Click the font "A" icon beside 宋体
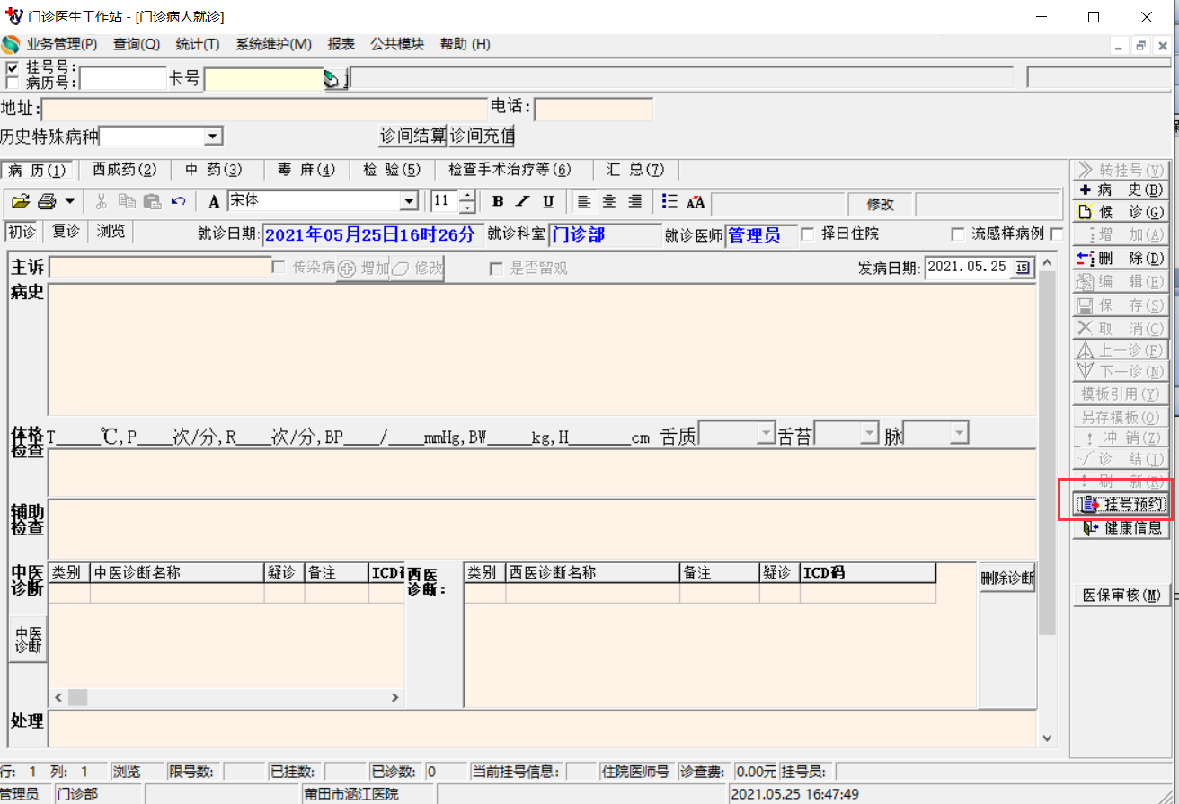The width and height of the screenshot is (1179, 804). (x=214, y=201)
